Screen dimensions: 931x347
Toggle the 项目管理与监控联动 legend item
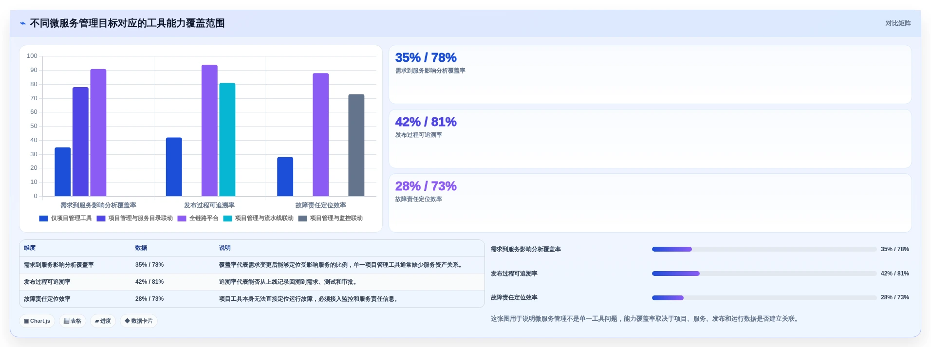(x=331, y=219)
